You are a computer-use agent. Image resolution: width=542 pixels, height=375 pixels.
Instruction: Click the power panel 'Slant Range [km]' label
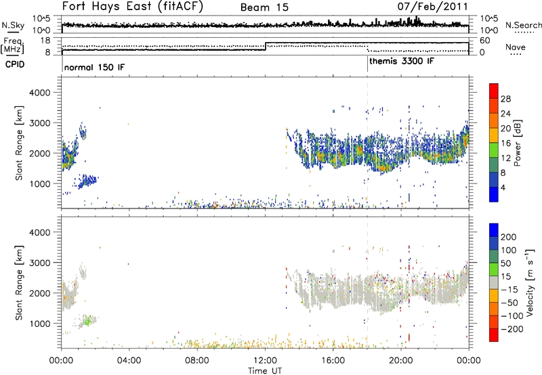pos(19,143)
